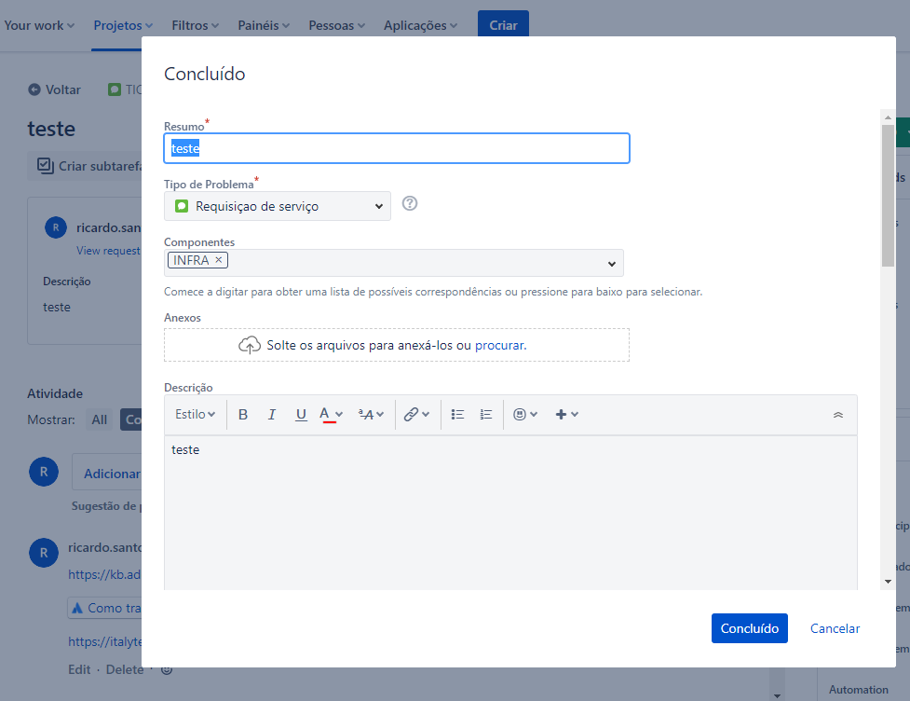Image resolution: width=910 pixels, height=701 pixels.
Task: Click the cloud upload icon in Anexos
Action: [250, 345]
